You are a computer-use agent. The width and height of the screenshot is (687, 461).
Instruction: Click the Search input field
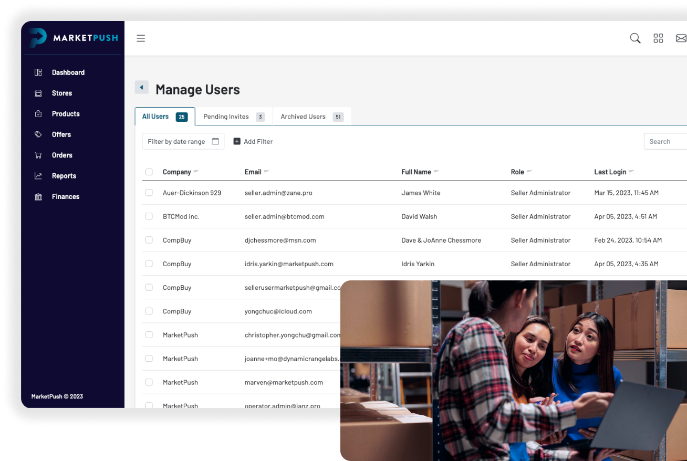pos(665,141)
